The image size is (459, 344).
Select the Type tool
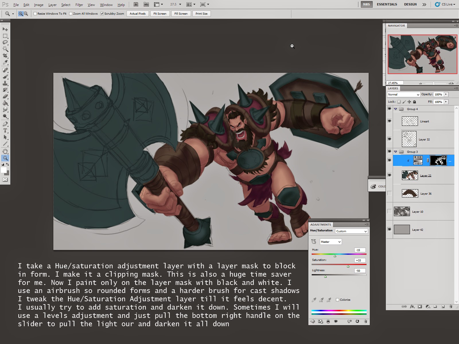point(5,131)
